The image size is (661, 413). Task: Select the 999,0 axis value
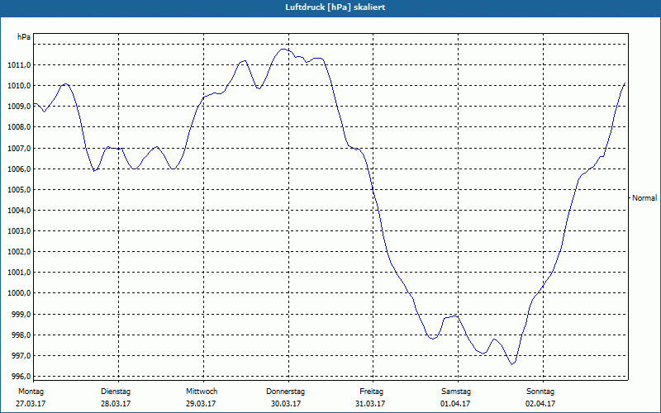pyautogui.click(x=21, y=315)
